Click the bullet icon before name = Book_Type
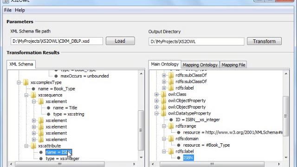The height and width of the screenshot is (167, 297). point(33,89)
